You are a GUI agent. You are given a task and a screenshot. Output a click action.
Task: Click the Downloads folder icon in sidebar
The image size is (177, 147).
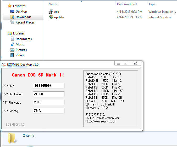tap(12, 17)
